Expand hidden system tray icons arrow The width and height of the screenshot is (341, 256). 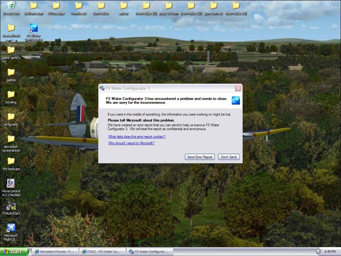pos(318,252)
